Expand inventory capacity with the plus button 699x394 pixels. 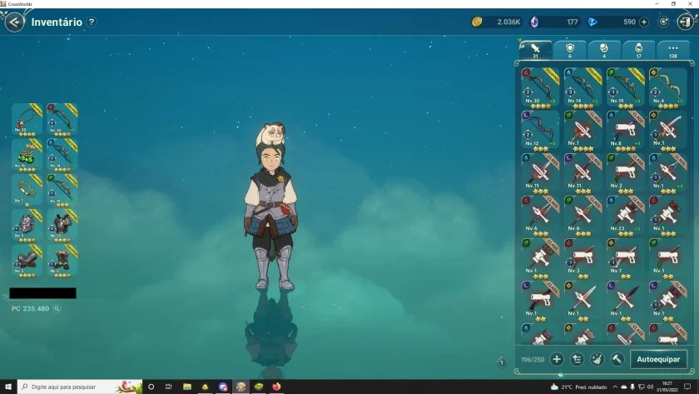click(x=557, y=359)
